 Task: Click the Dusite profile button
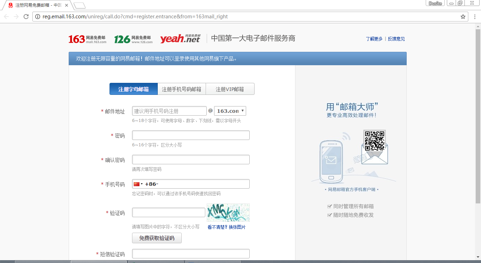tap(435, 3)
